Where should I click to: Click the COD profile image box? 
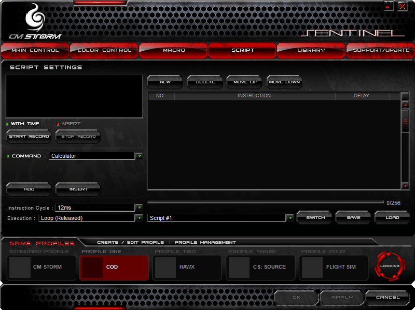92,267
